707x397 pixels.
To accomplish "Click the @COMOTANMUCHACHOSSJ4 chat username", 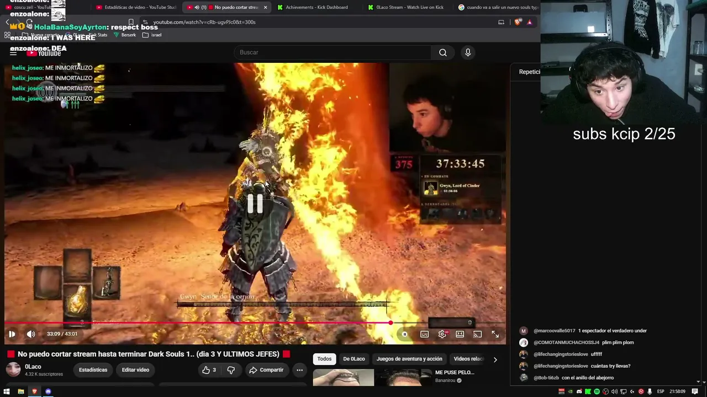I will point(566,342).
